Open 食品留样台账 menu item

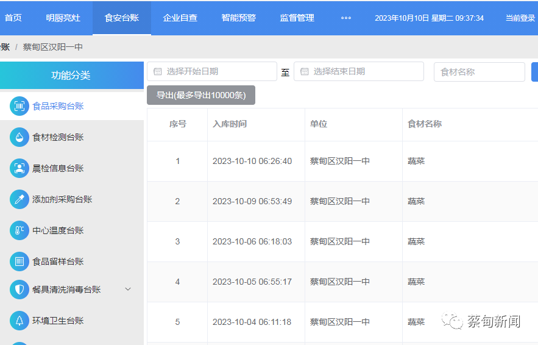(72, 261)
